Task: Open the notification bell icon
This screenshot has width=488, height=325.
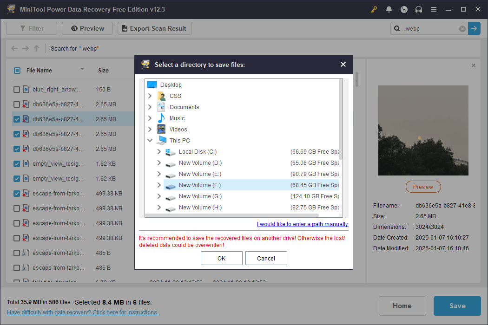Action: pyautogui.click(x=389, y=9)
